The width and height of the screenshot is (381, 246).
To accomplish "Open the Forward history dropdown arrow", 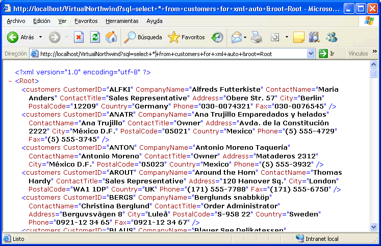I will pyautogui.click(x=66, y=37).
